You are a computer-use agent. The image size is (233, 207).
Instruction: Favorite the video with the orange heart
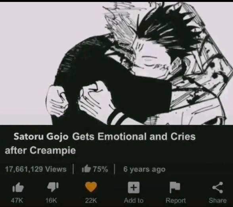click(91, 187)
